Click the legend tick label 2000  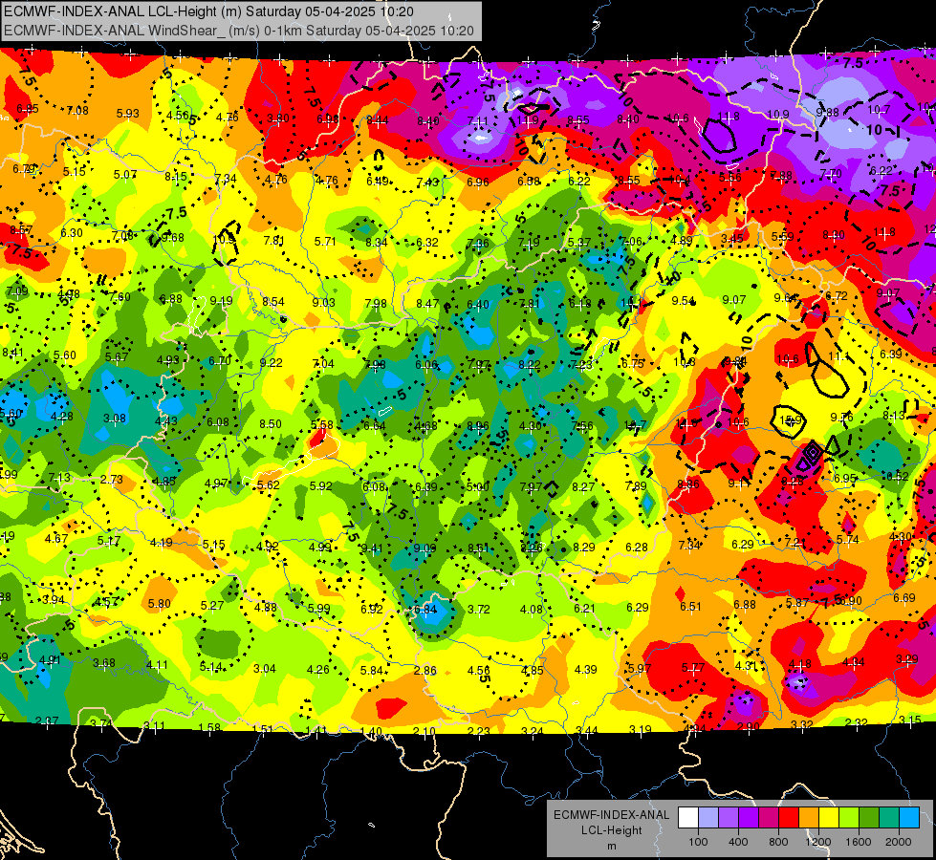tap(899, 842)
